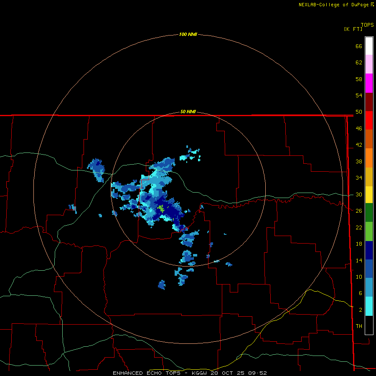Image resolution: width=376 pixels, height=376 pixels.
Task: Click the light pink 62 kft legend swatch
Action: (369, 64)
